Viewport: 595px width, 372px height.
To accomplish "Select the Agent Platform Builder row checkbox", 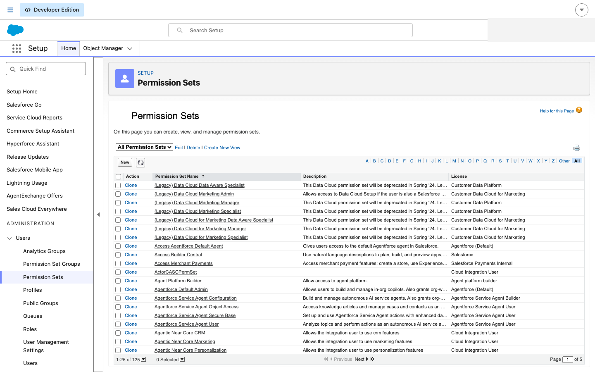I will click(118, 281).
